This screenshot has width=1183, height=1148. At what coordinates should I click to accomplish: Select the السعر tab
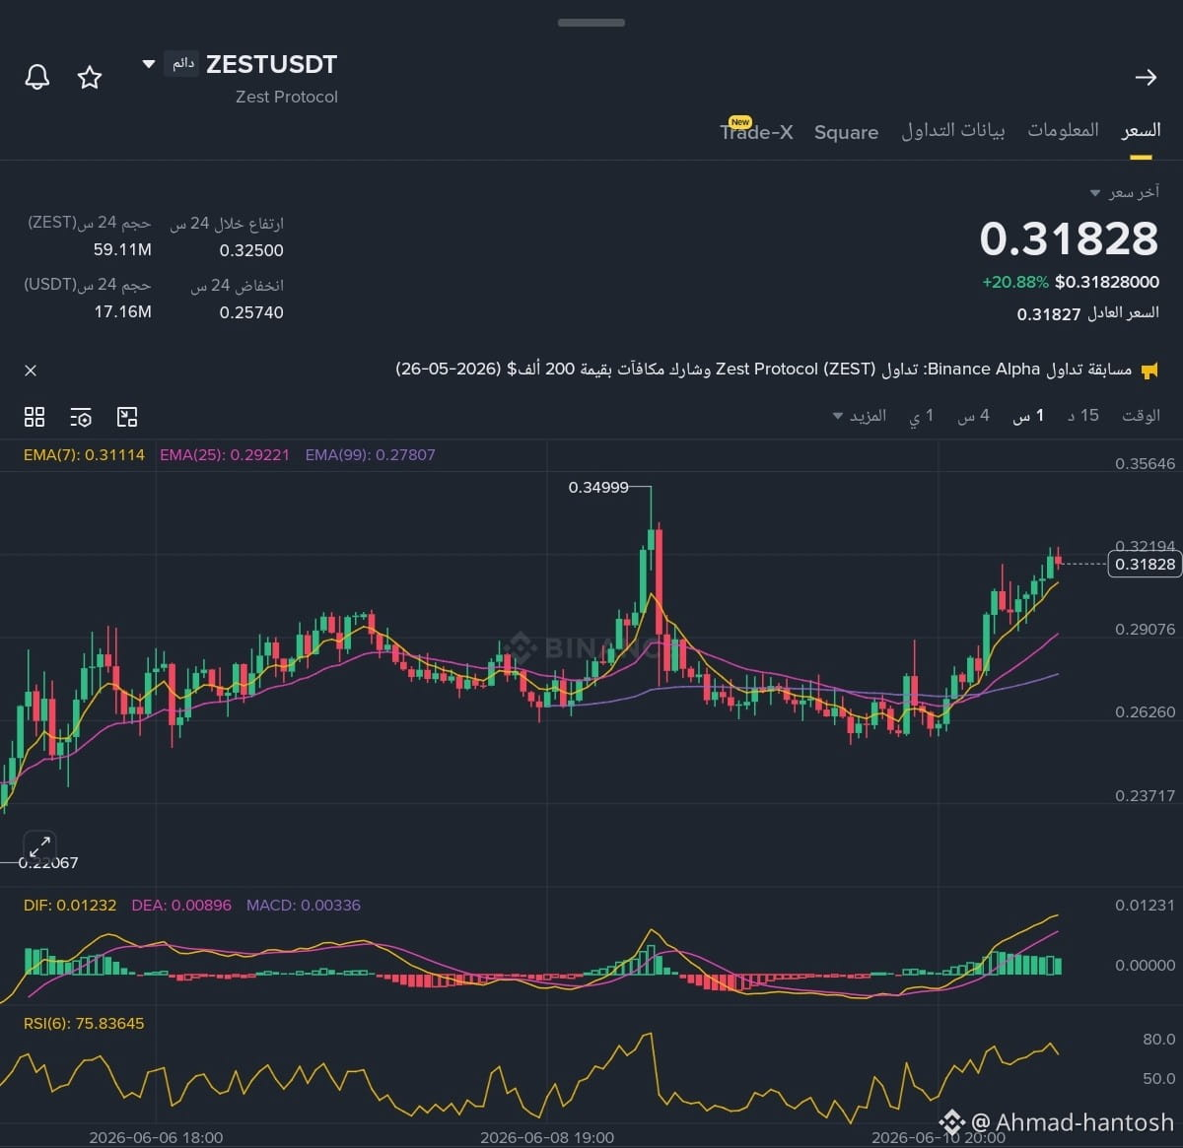[1141, 131]
